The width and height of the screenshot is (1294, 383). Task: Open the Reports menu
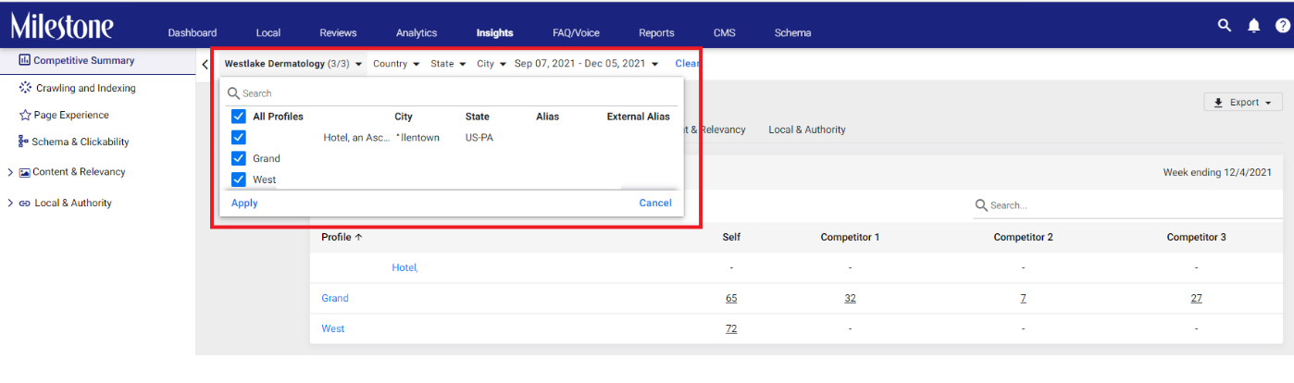click(656, 32)
